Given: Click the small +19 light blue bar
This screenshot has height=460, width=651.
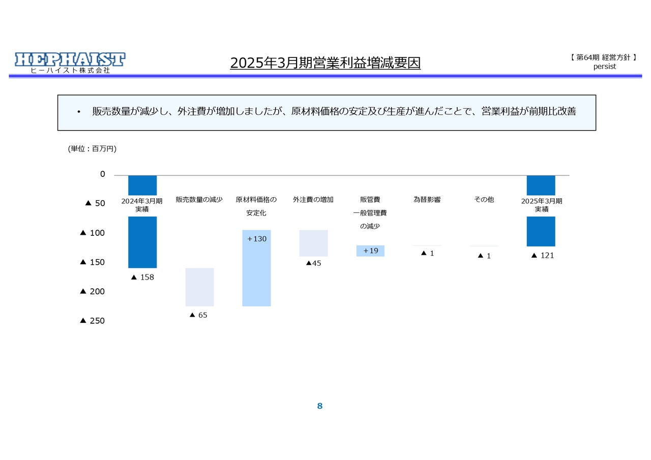Looking at the screenshot, I should [x=370, y=251].
